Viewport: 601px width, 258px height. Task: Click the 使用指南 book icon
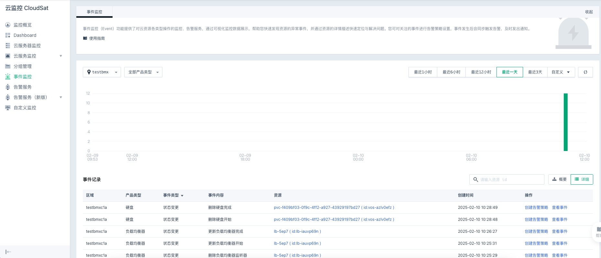(85, 38)
